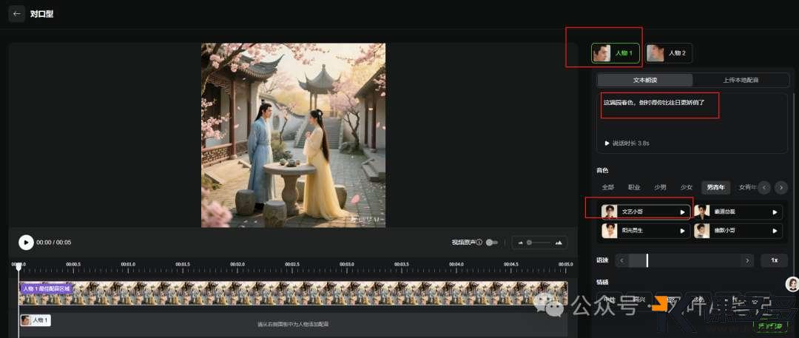Increase speech speed with the right arrow

pos(749,260)
